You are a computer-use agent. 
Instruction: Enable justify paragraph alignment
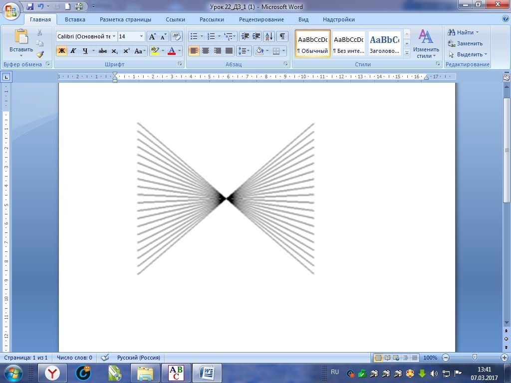pos(229,51)
